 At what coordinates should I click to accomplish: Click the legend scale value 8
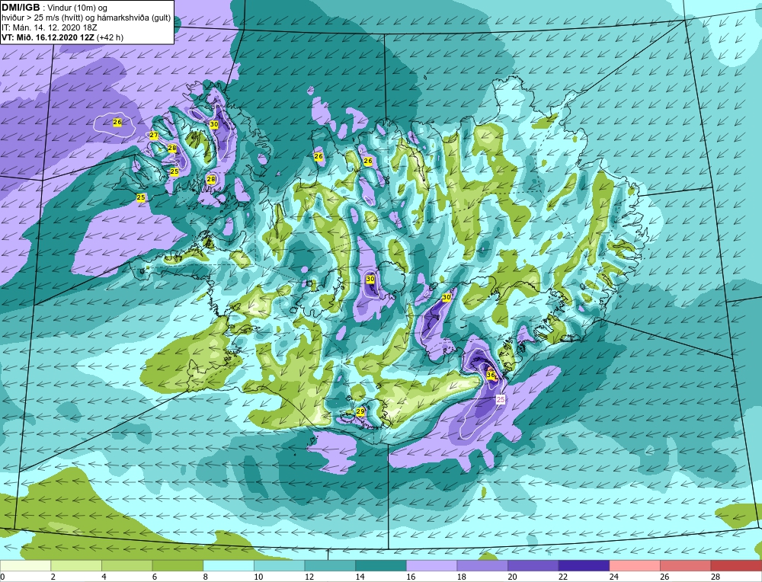pos(205,577)
